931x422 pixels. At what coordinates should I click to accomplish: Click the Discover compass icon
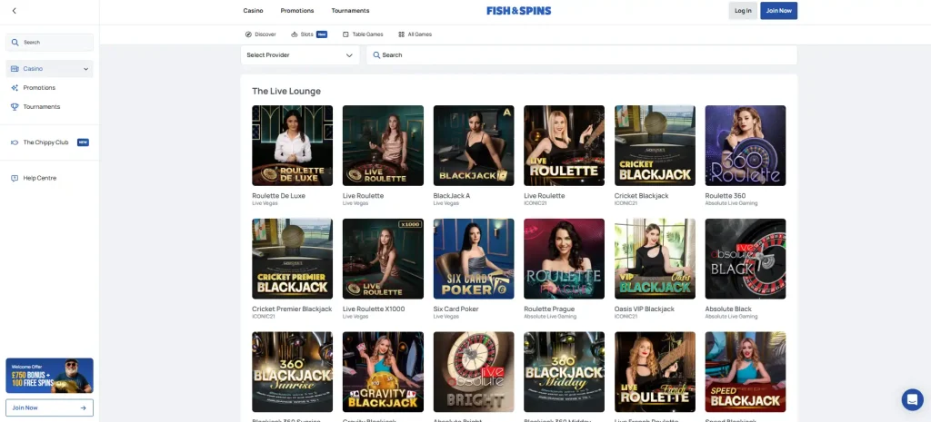(248, 34)
